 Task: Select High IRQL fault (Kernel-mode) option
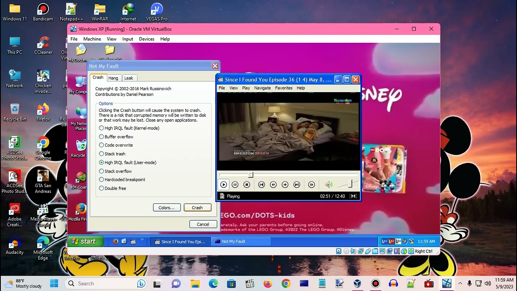(x=129, y=128)
